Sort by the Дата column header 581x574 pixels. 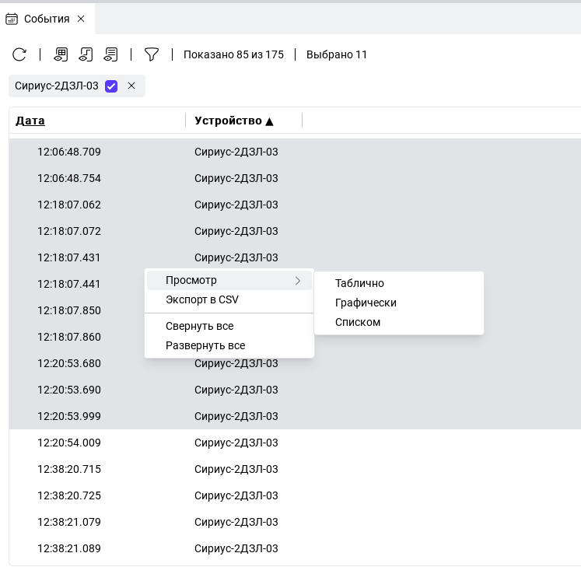coord(30,121)
